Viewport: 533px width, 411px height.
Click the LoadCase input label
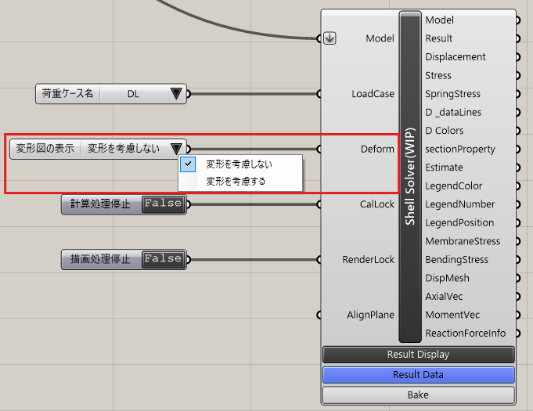tap(373, 94)
